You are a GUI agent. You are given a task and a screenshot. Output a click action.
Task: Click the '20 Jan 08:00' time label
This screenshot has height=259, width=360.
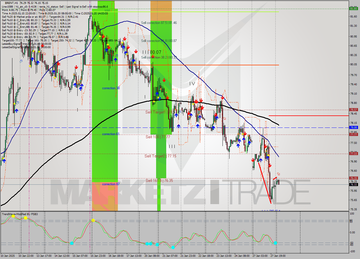152,256
